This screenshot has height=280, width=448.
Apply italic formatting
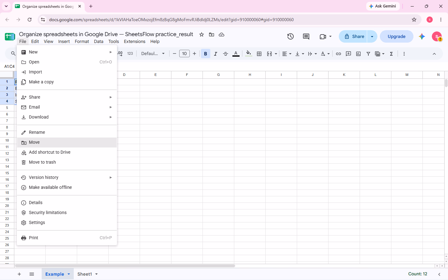[215, 54]
